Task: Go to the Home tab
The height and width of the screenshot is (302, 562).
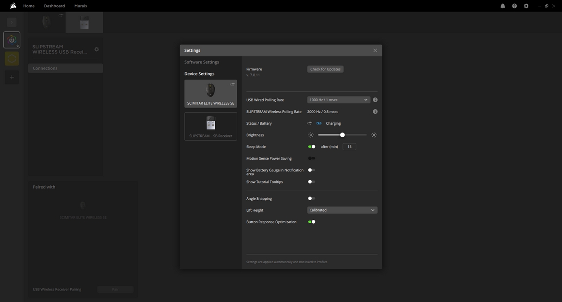Action: [29, 6]
